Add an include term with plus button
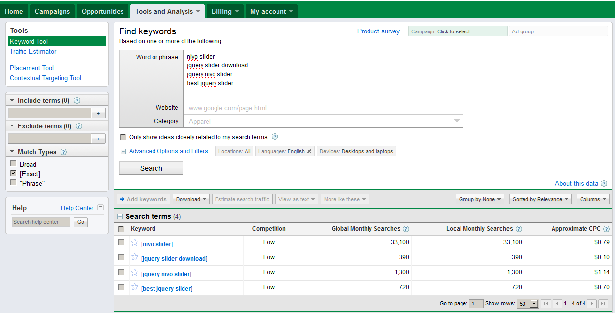615x313 pixels. (98, 113)
